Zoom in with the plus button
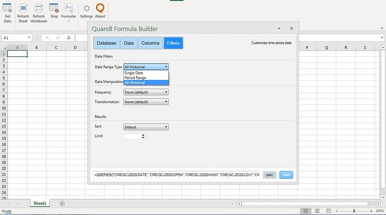The image size is (386, 215). click(x=371, y=211)
